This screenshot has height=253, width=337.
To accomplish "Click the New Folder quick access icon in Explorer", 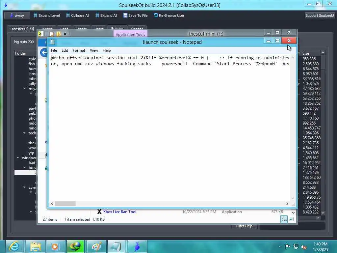I will point(59,34).
